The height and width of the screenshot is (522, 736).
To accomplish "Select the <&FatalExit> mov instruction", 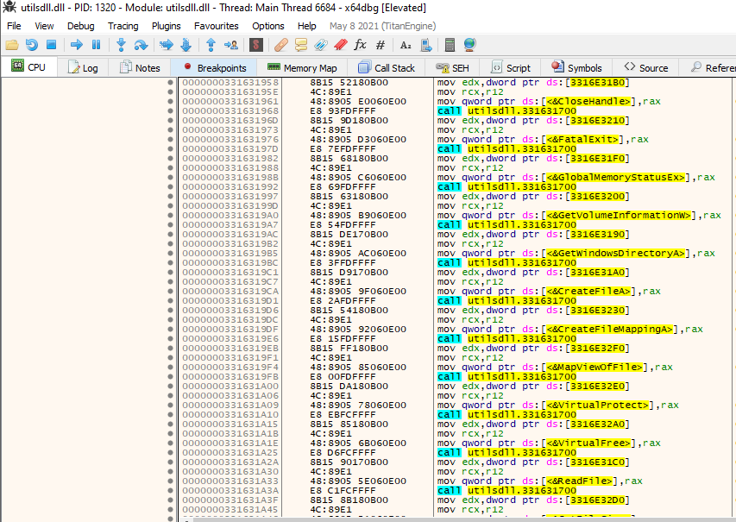I will 543,140.
